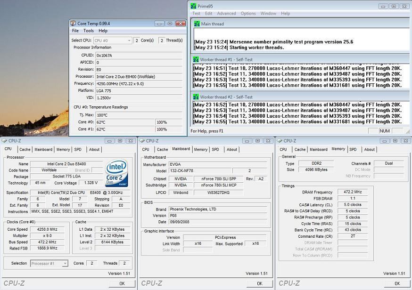The height and width of the screenshot is (290, 412).
Task: Close the middle CPU-Z window
Action: coord(268,141)
